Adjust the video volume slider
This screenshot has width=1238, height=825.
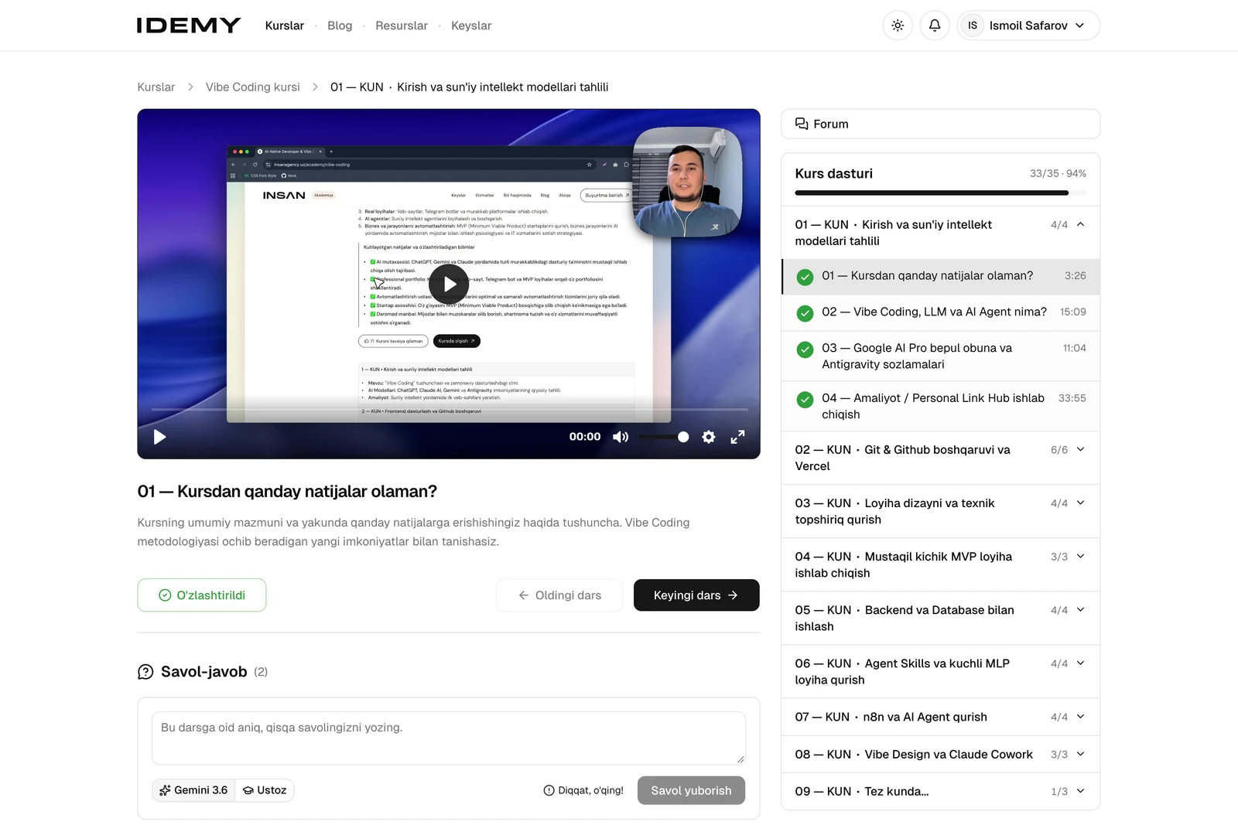pos(664,437)
